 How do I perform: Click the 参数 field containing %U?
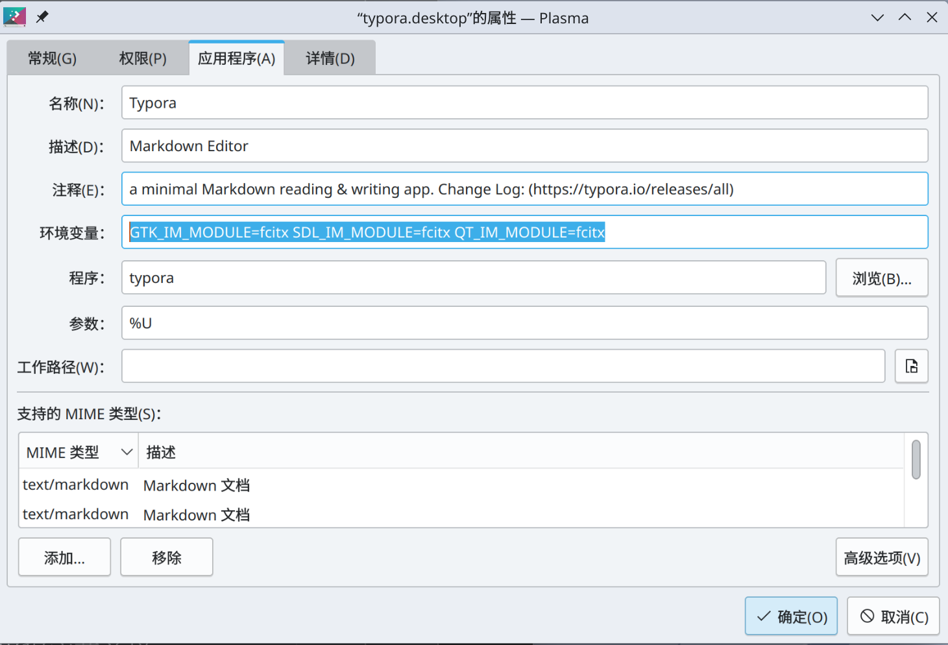[524, 322]
